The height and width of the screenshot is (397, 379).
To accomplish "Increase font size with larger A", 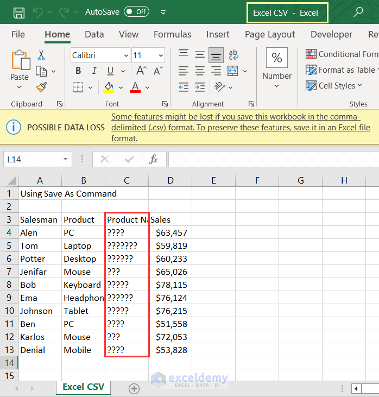I will (141, 71).
